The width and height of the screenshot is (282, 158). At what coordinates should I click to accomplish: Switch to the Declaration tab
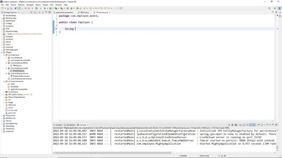[x=70, y=125]
